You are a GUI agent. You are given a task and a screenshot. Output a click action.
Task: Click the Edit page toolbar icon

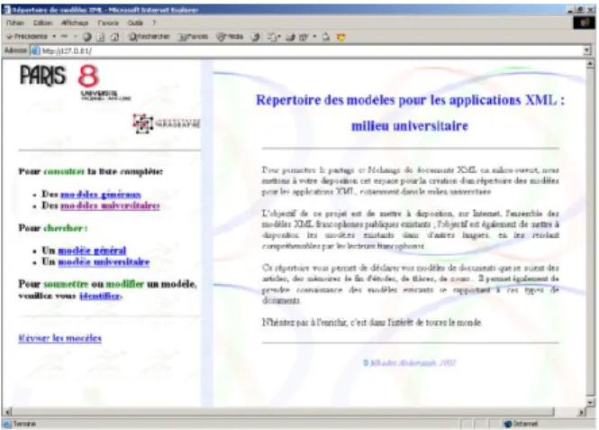pyautogui.click(x=304, y=37)
